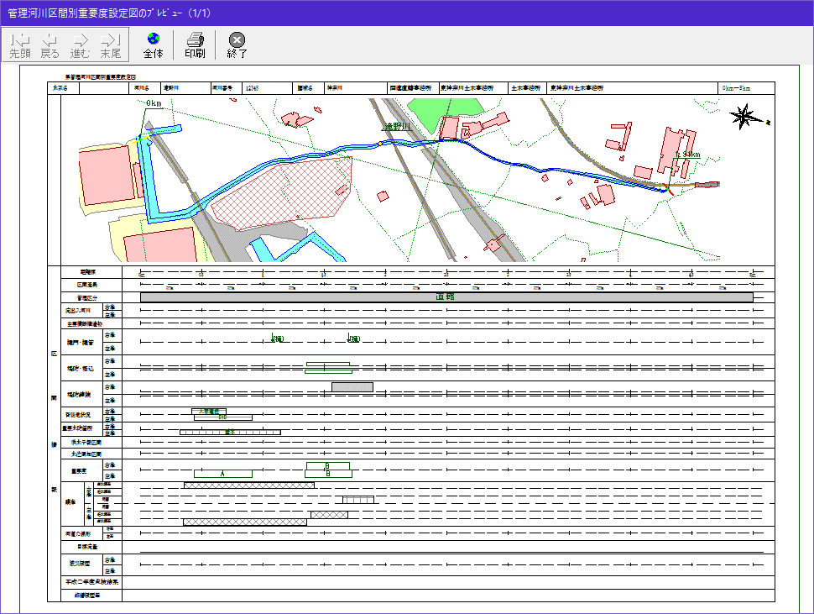The image size is (814, 614).
Task: Advance to next page with 進む
Action: pyautogui.click(x=81, y=45)
